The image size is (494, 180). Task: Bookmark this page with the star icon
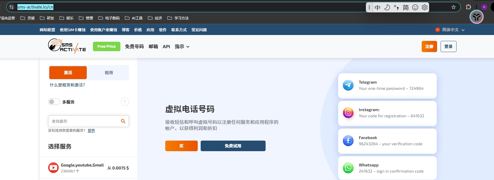pos(454,7)
